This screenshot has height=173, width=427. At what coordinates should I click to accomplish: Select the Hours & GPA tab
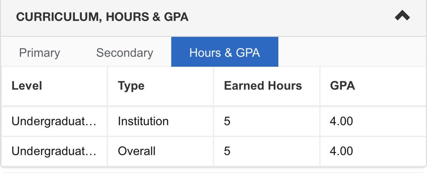pos(225,52)
